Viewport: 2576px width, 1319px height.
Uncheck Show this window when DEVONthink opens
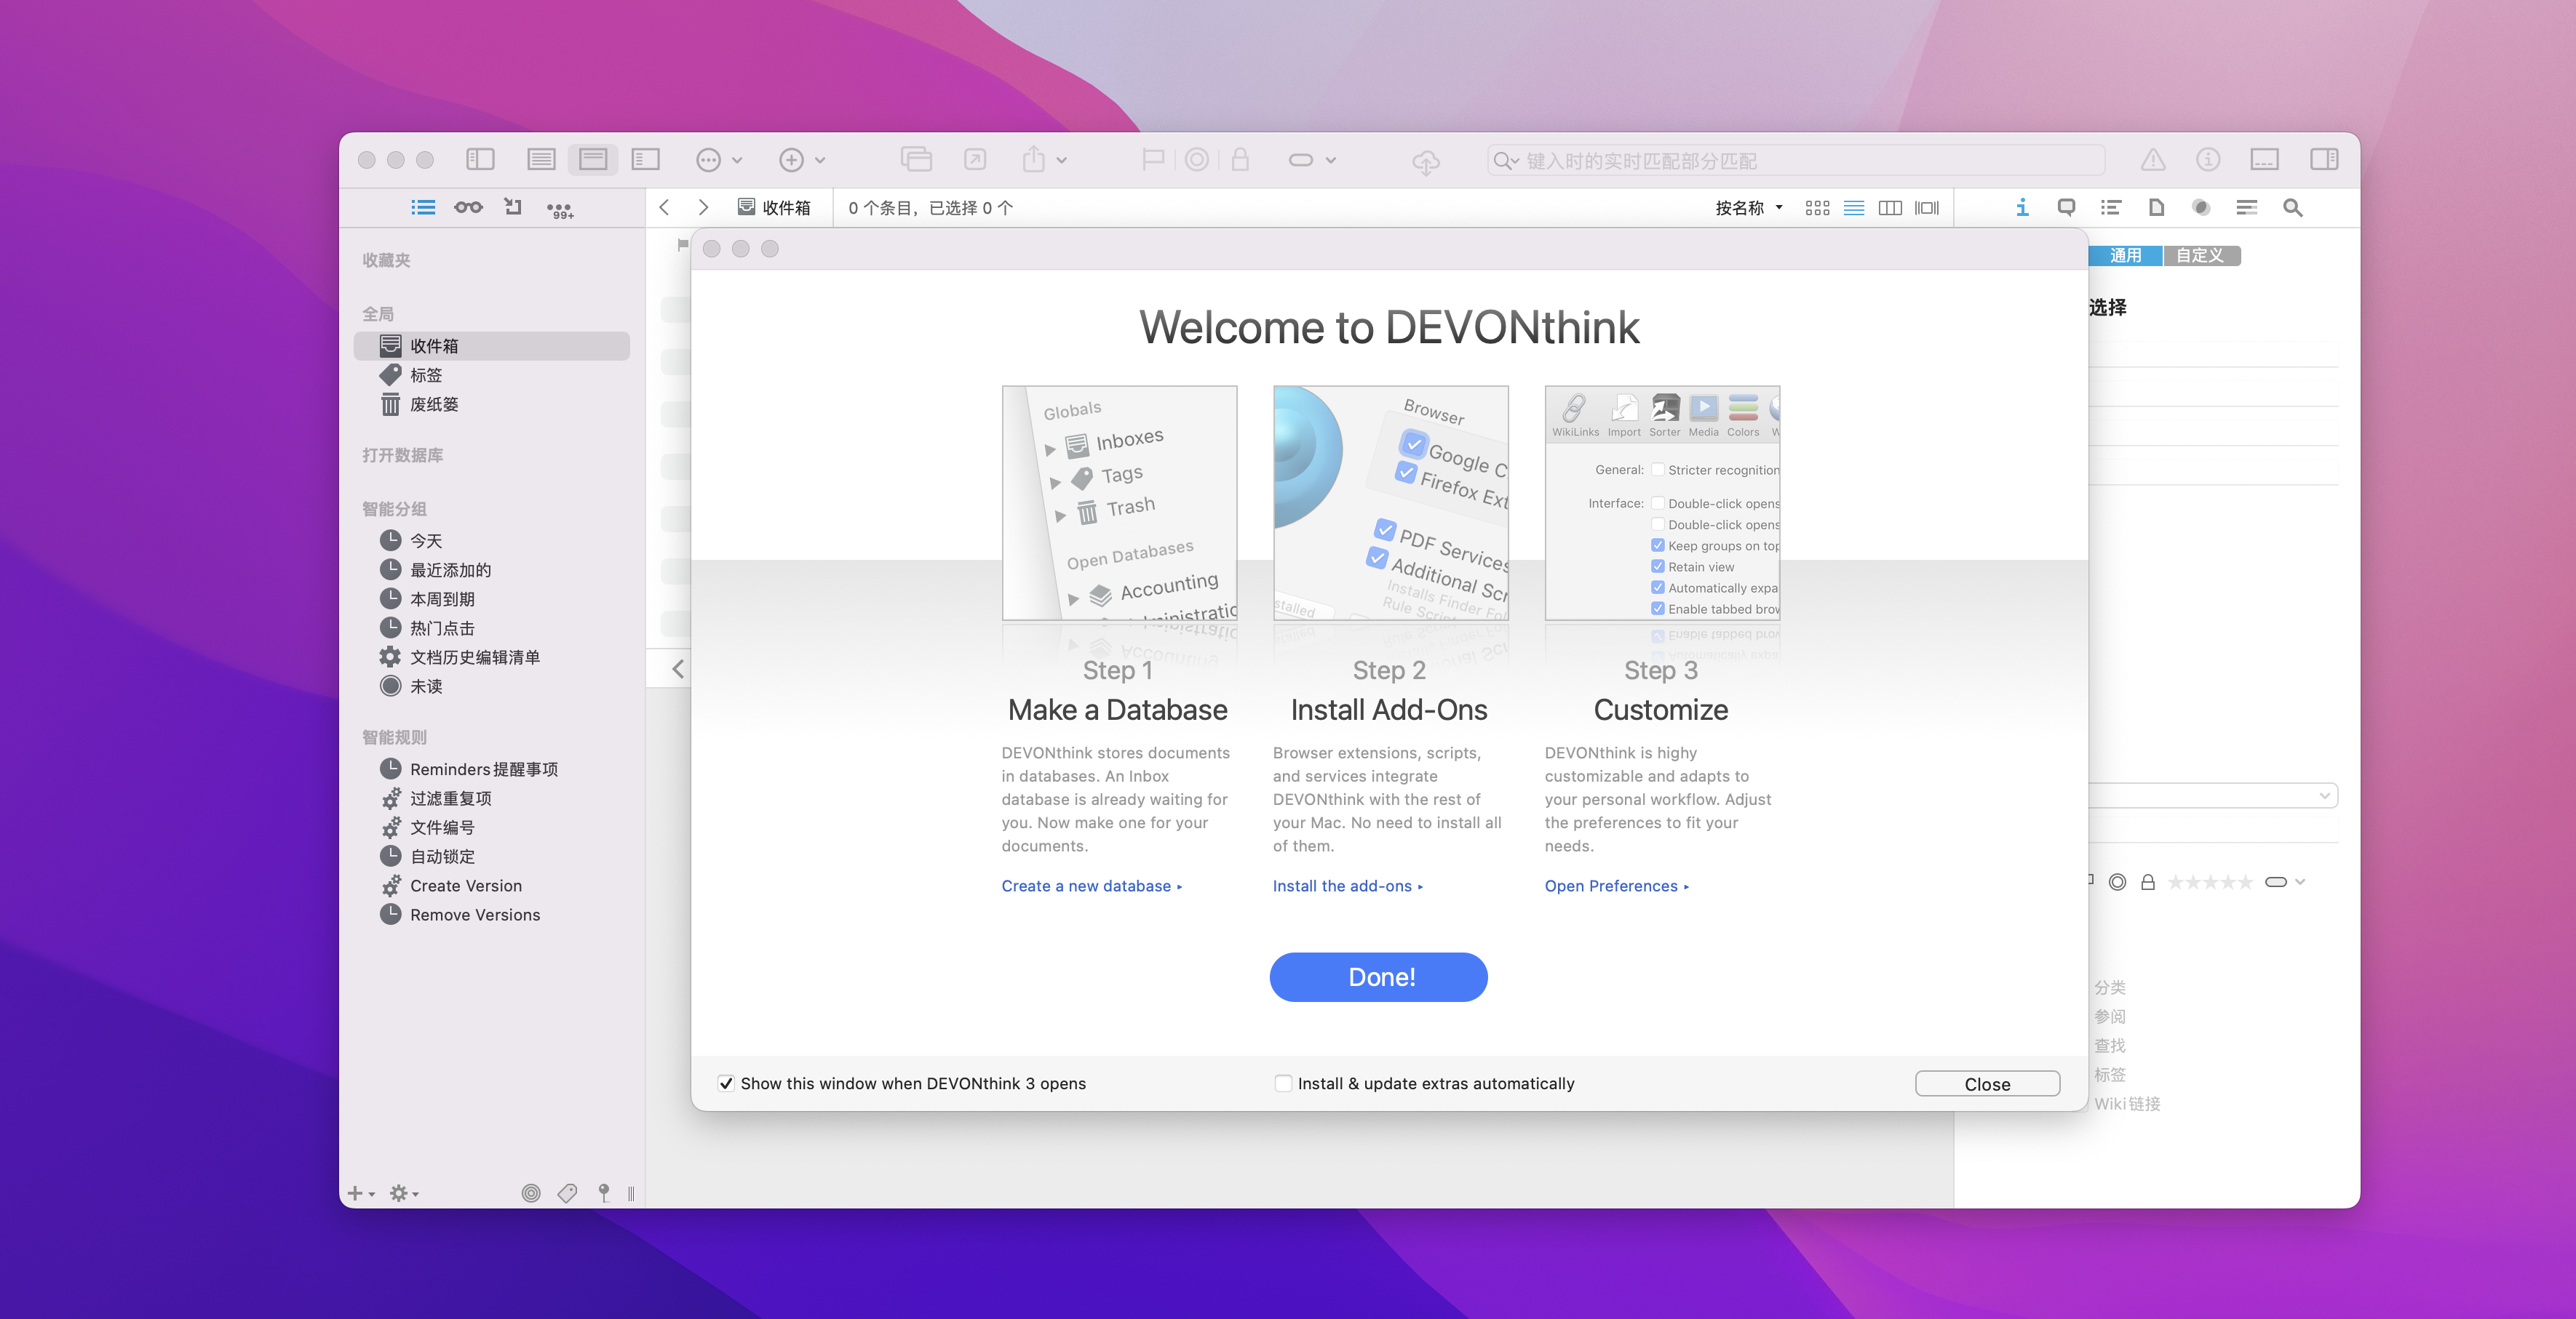point(726,1083)
